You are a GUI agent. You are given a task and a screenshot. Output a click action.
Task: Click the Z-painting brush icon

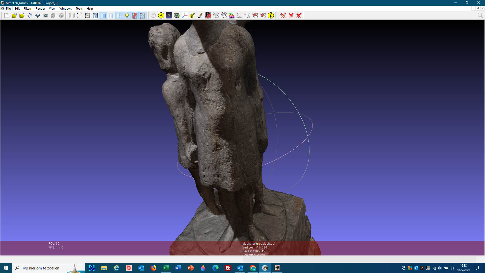(200, 16)
